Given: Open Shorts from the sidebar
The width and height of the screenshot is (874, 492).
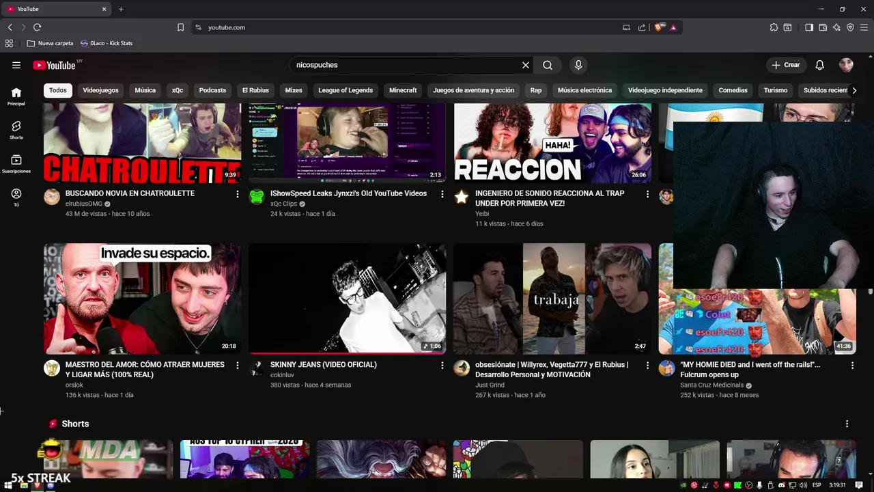Looking at the screenshot, I should tap(16, 130).
